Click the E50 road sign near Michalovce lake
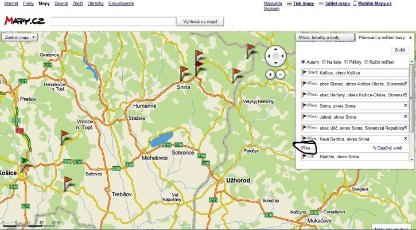Viewport: 416px width, 230px height. coord(167,145)
